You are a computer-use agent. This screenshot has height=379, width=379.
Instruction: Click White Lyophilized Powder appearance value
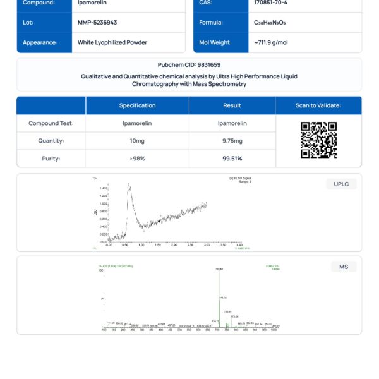(112, 42)
